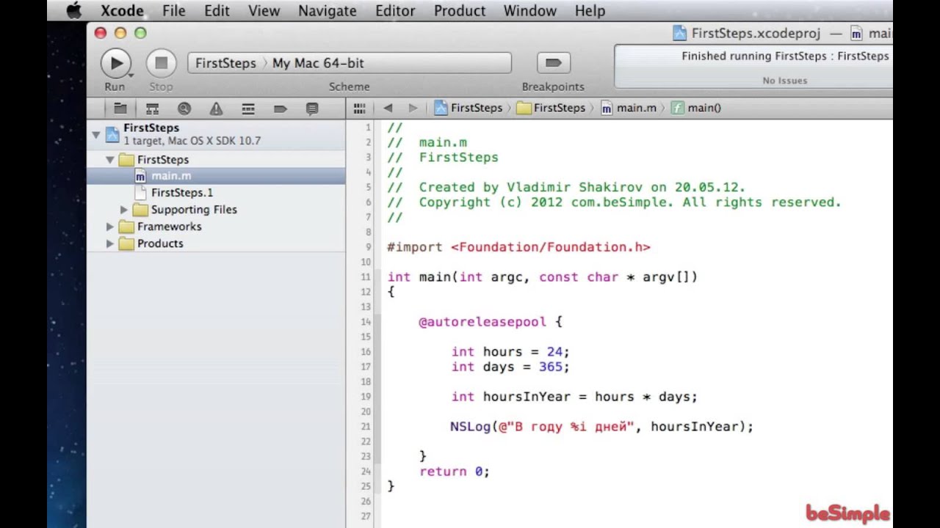Click main() function in the jump bar

tap(696, 108)
